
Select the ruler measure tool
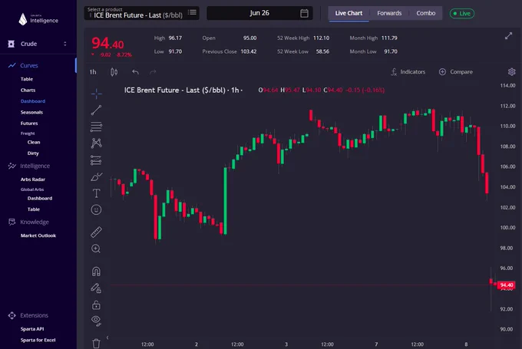point(96,232)
